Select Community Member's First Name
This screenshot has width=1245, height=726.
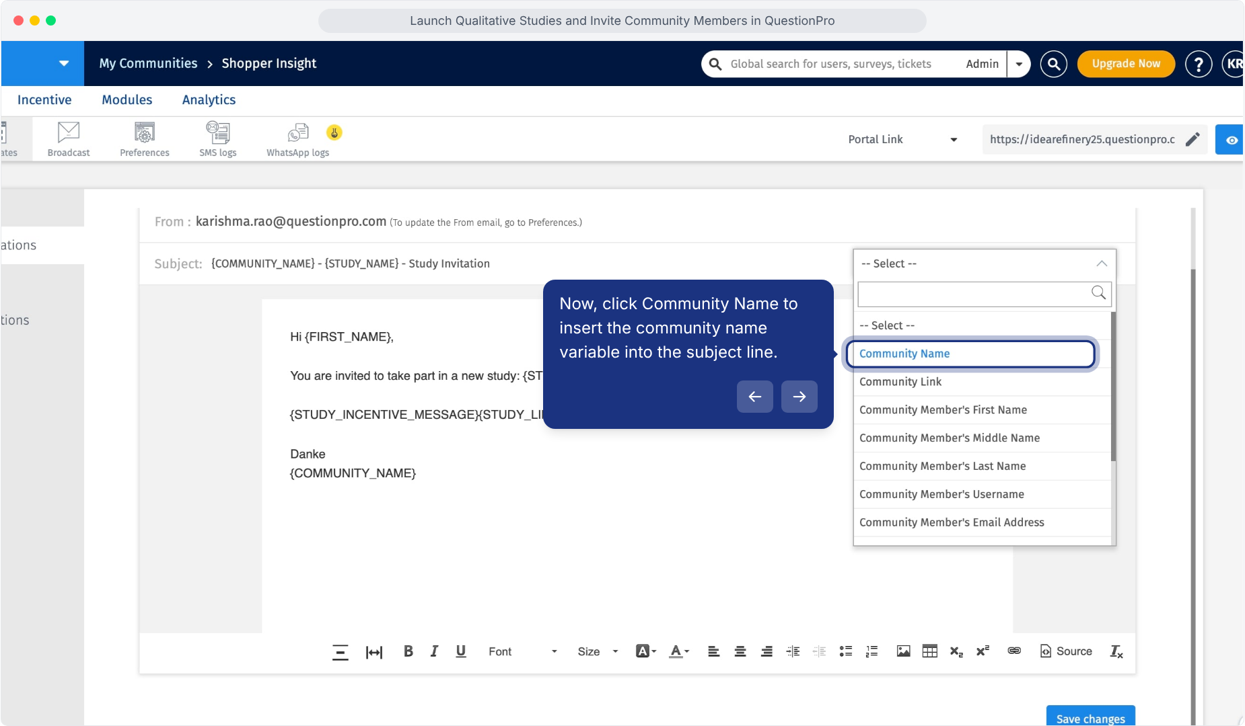pyautogui.click(x=982, y=410)
